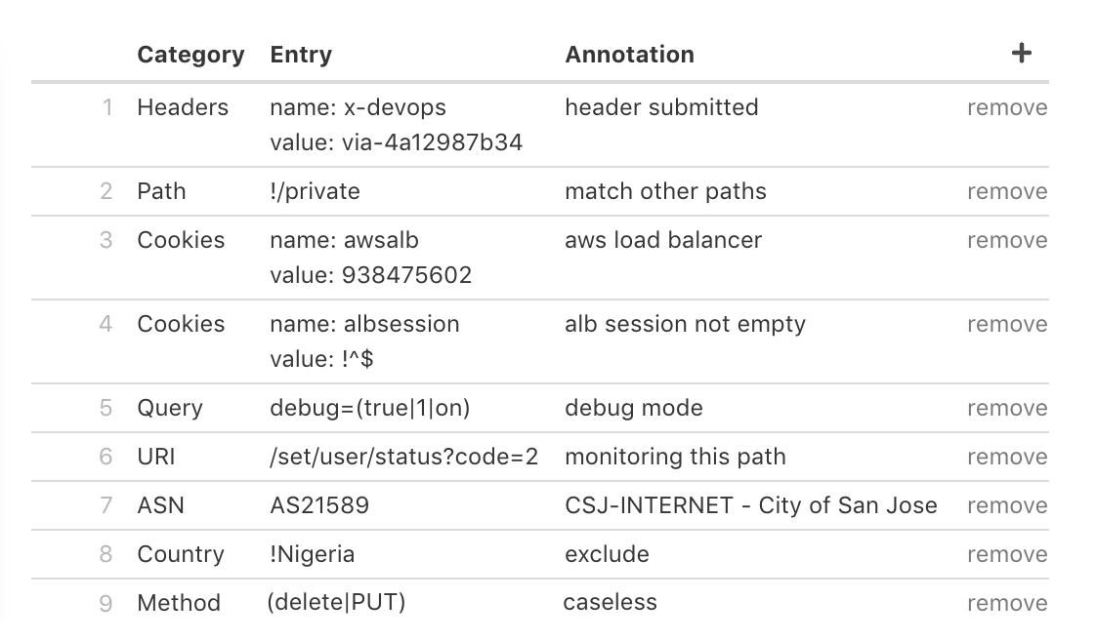Remove the debug Query entry
Viewport: 1097px width, 640px height.
click(x=1006, y=409)
